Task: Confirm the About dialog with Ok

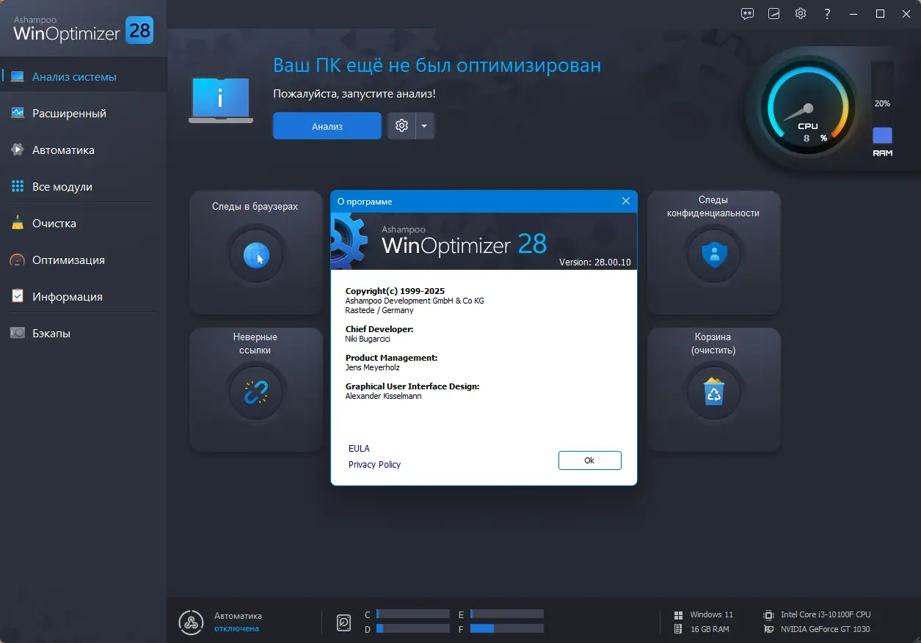Action: 589,460
